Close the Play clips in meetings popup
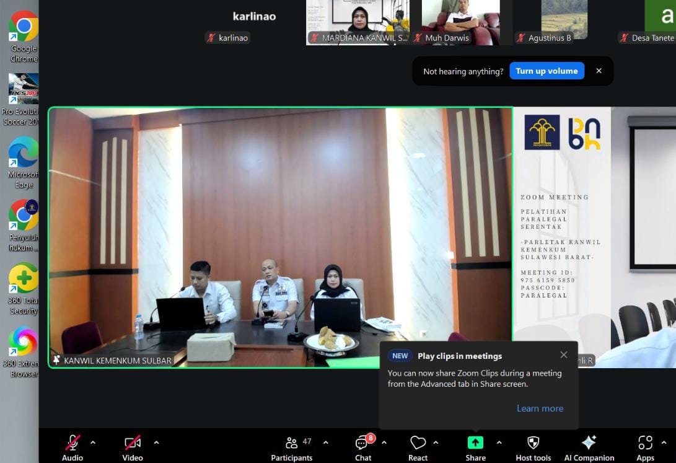The width and height of the screenshot is (676, 463). coord(563,355)
